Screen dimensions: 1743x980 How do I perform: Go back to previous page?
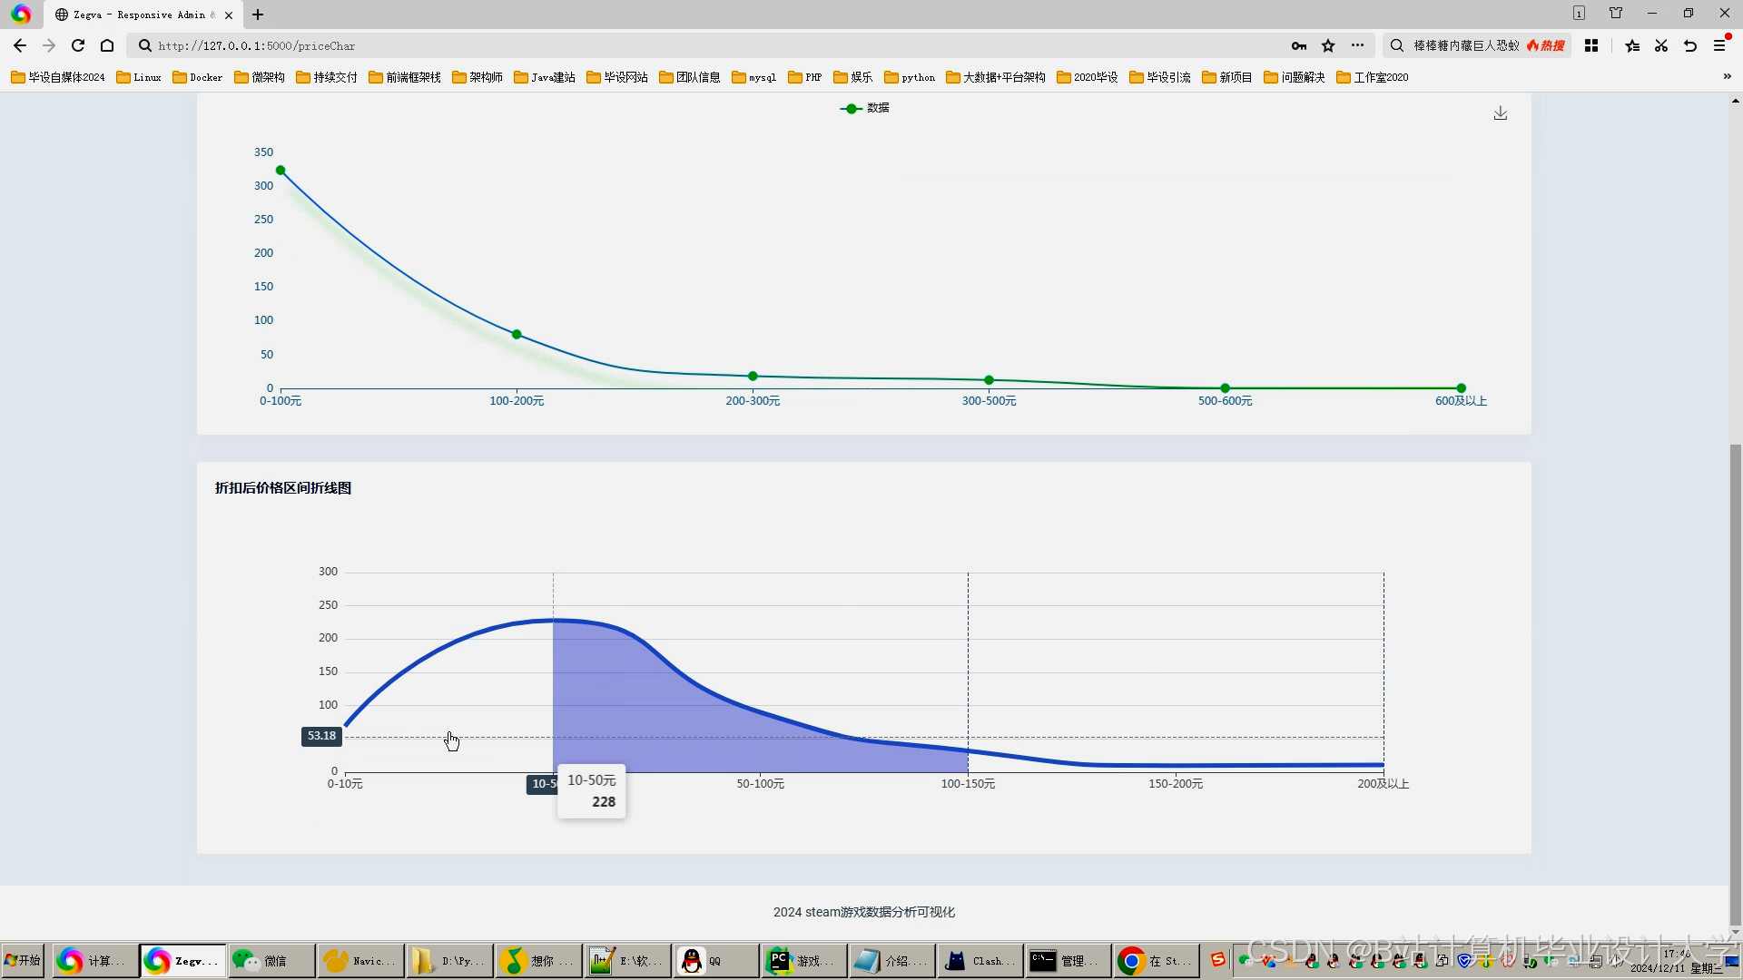pos(20,45)
